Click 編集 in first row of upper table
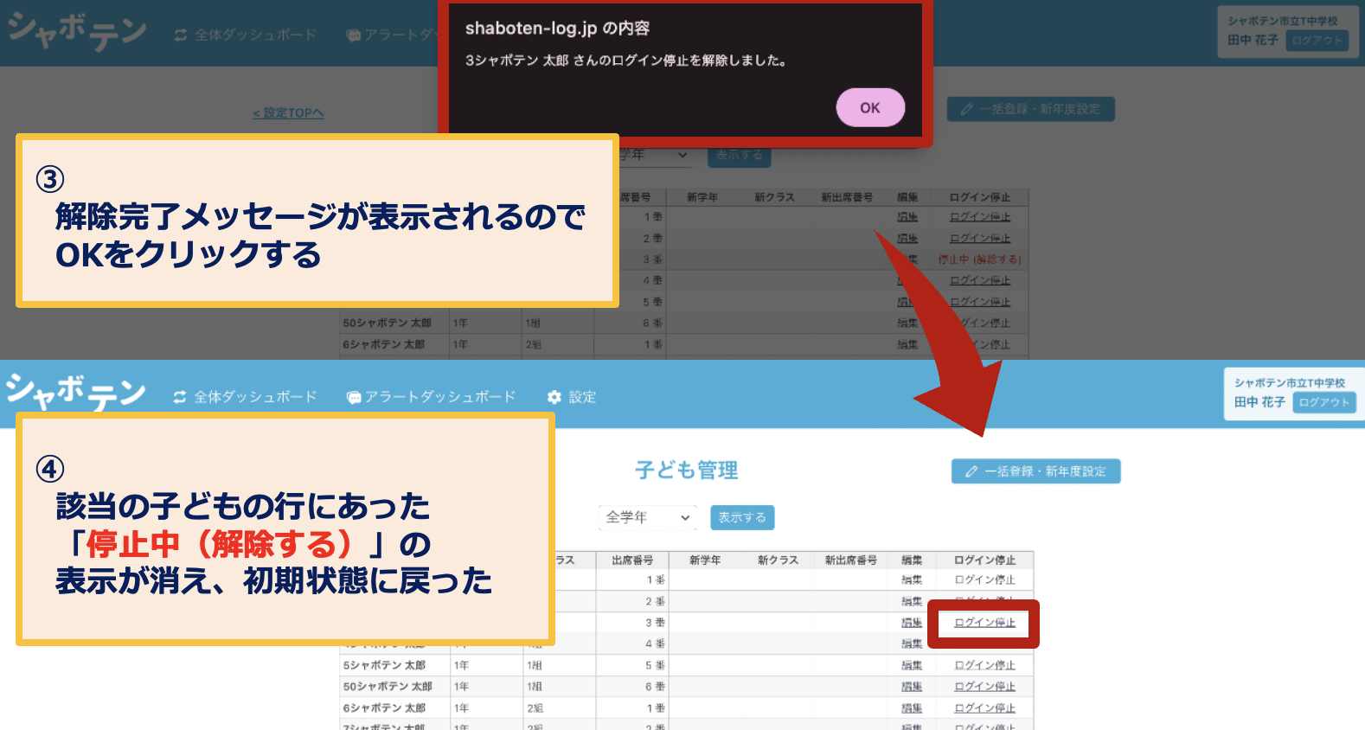 pos(907,217)
